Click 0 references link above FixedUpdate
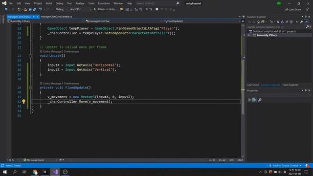The width and height of the screenshot is (313, 176). coord(71,84)
